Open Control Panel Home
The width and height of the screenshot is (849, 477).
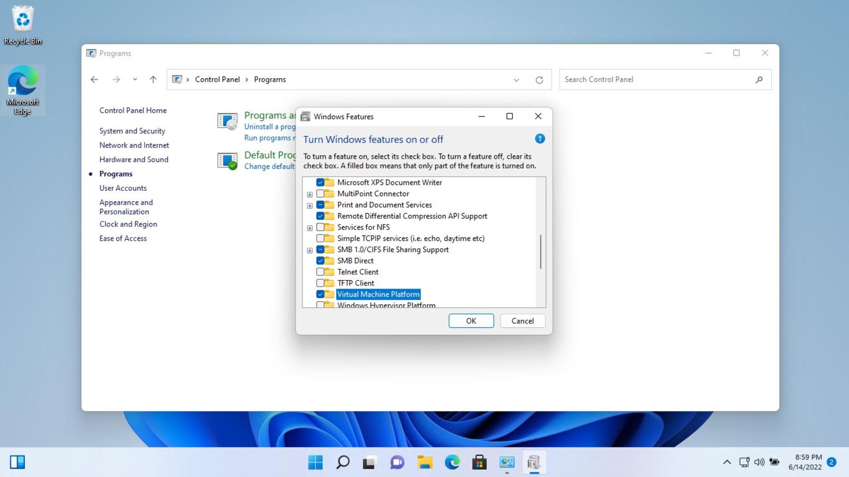133,111
